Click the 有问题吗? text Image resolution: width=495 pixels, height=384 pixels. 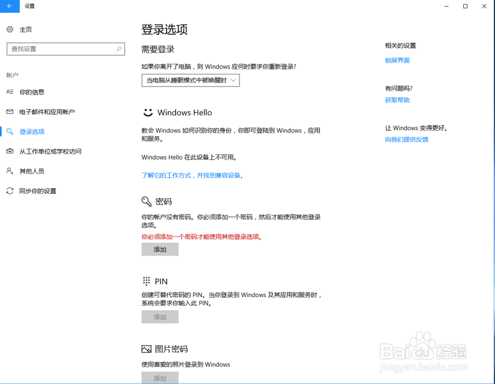click(398, 88)
